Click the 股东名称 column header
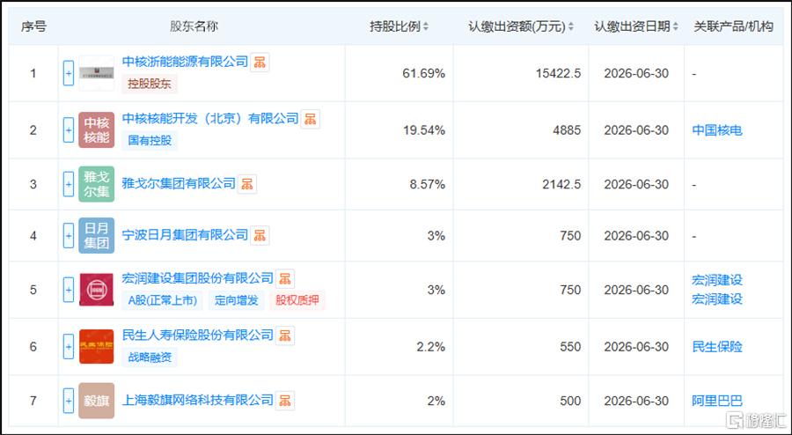The height and width of the screenshot is (435, 792). (x=194, y=26)
